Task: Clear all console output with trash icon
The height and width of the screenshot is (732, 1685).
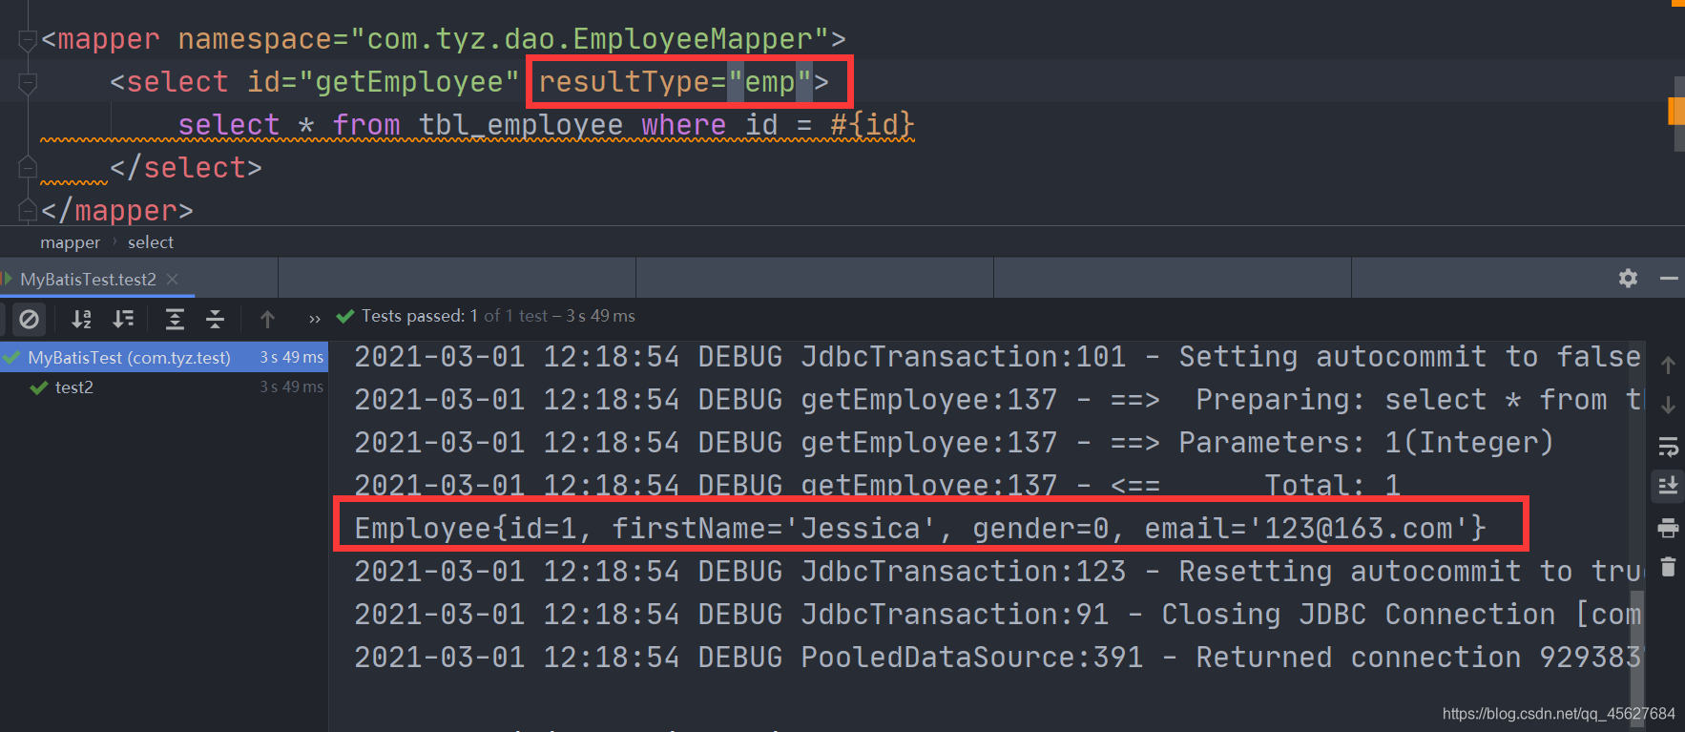Action: [1668, 567]
